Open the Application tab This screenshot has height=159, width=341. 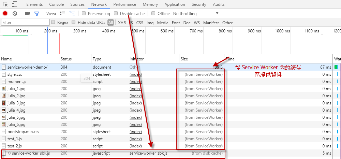[175, 4]
